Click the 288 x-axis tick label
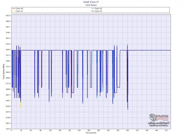The height and width of the screenshot is (136, 182). [x=98, y=130]
